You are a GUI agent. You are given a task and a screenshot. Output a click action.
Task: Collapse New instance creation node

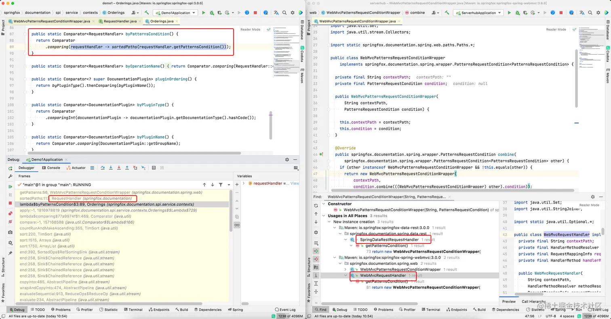click(x=330, y=222)
